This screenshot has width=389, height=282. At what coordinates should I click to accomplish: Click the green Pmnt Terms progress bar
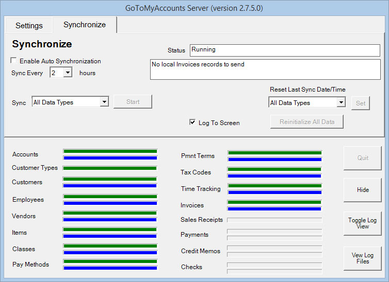tap(275, 153)
